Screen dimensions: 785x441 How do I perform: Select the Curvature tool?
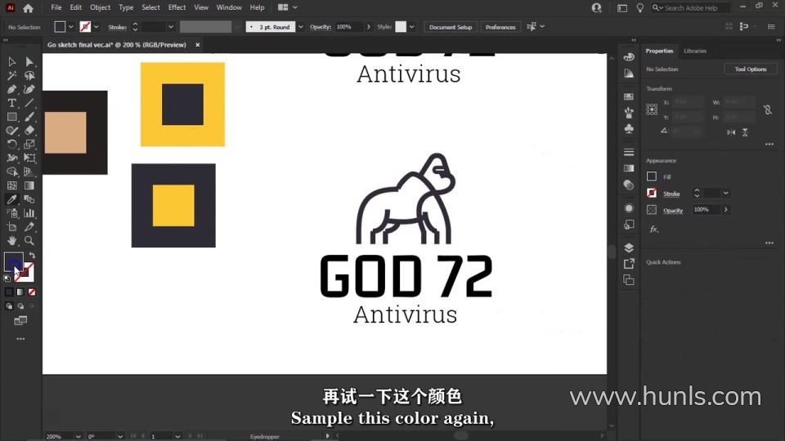coord(29,89)
